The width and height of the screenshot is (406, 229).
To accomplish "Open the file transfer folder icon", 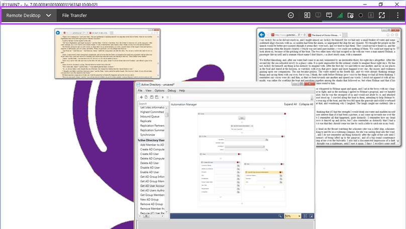I will click(350, 16).
